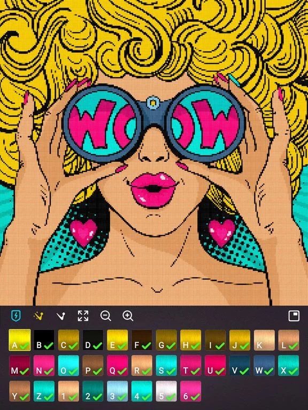The height and width of the screenshot is (410, 308).
Task: Zoom in with the plus magnifier
Action: (128, 316)
